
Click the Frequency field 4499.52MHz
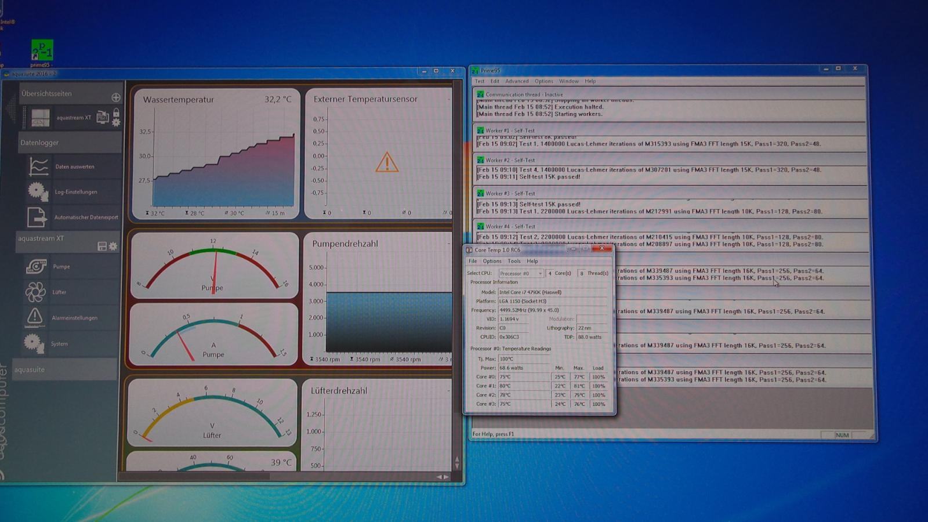point(552,310)
